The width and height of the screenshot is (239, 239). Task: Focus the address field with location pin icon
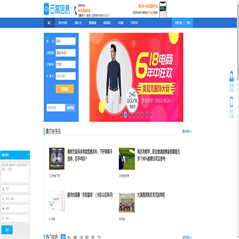tap(15, 218)
